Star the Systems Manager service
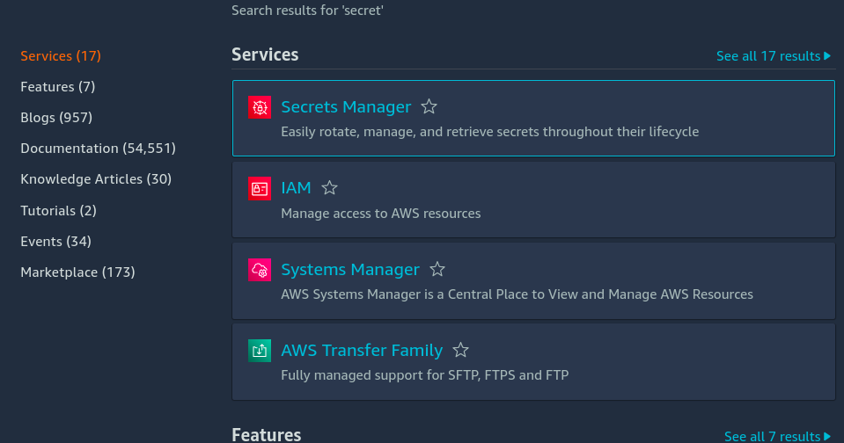 437,270
